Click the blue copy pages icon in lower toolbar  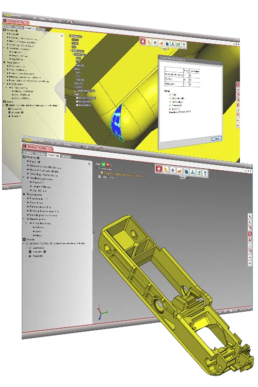(x=186, y=171)
